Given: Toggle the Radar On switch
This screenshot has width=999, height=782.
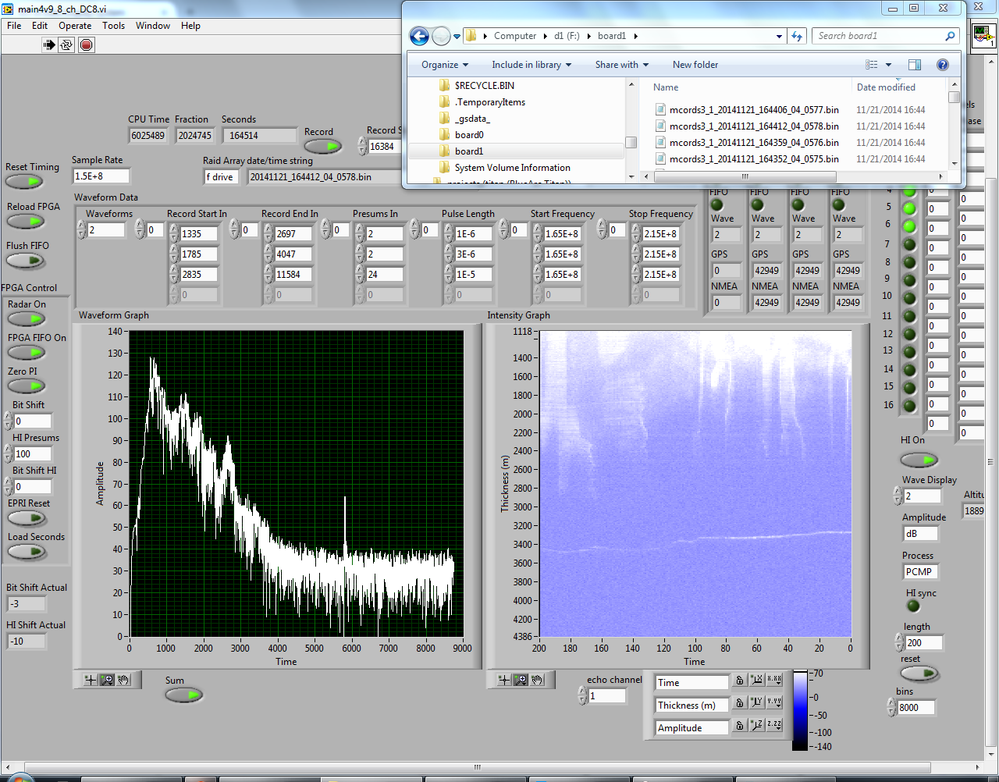Looking at the screenshot, I should pyautogui.click(x=27, y=318).
